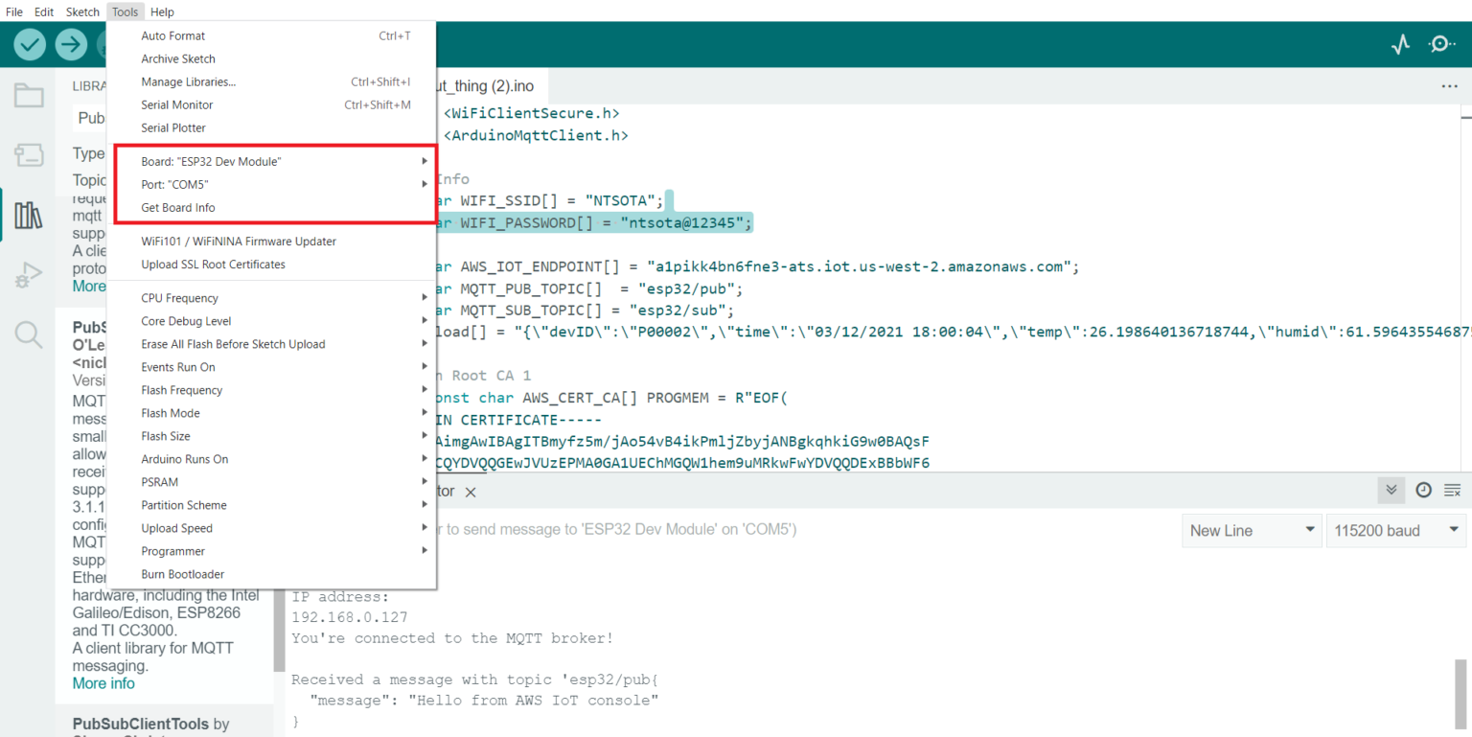
Task: Open the Serial Plotter icon in the toolbar
Action: (x=1400, y=44)
